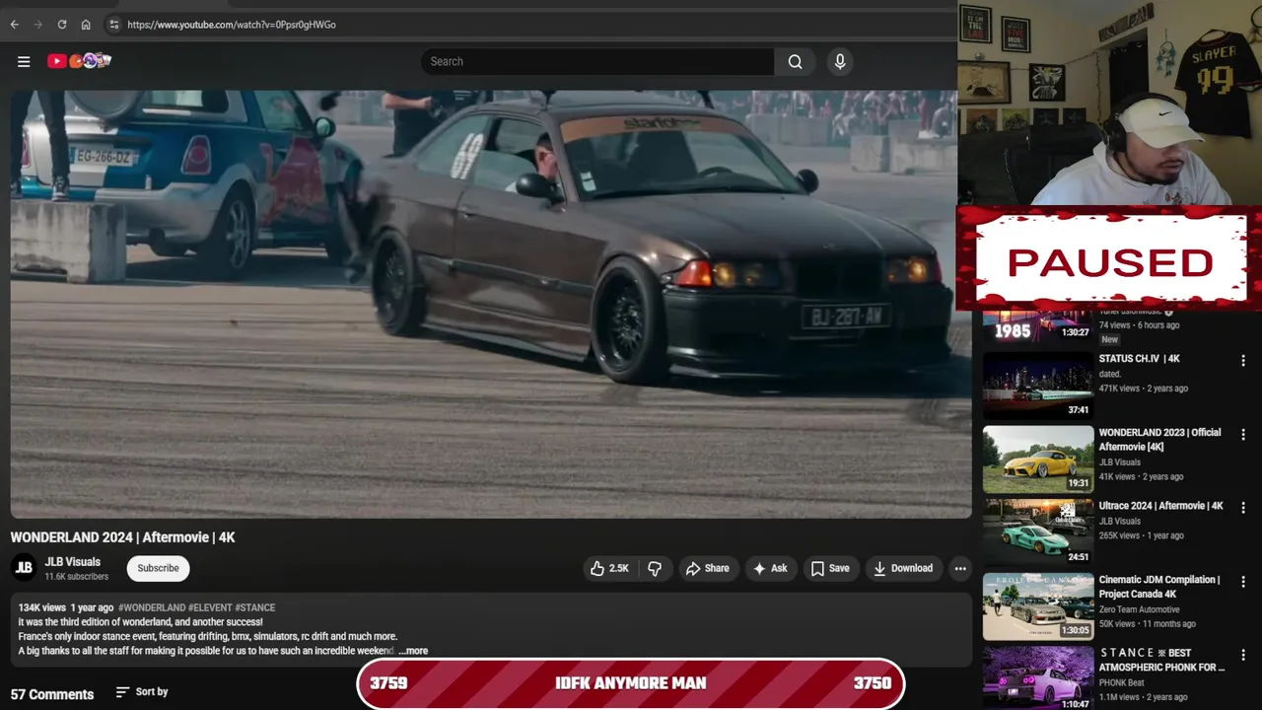Open STANCE BEST ATMOSPHERIC PHONK title
Viewport: 1262px width, 710px height.
1161,660
